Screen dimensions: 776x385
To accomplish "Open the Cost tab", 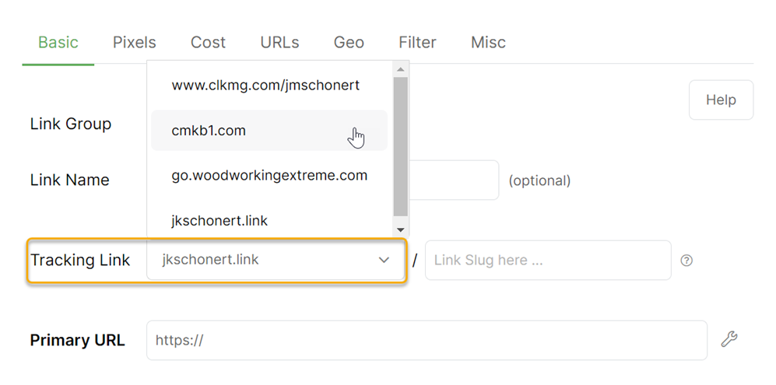I will click(208, 43).
